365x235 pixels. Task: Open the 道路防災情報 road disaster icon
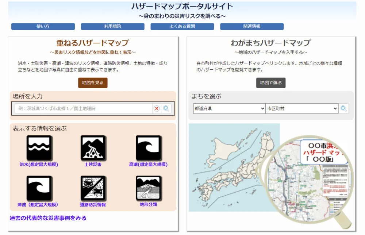click(x=93, y=188)
